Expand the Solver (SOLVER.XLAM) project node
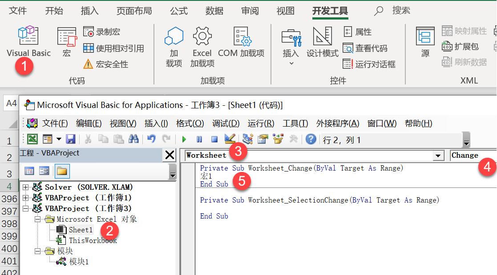This screenshot has height=275, width=497. tap(26, 187)
